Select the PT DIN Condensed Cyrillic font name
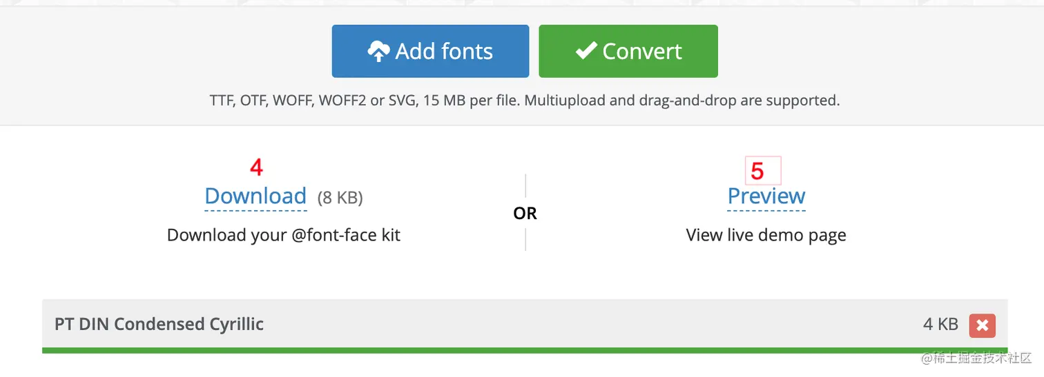 click(x=159, y=324)
